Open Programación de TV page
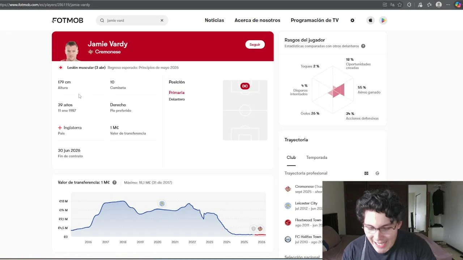The image size is (463, 260). 315,20
